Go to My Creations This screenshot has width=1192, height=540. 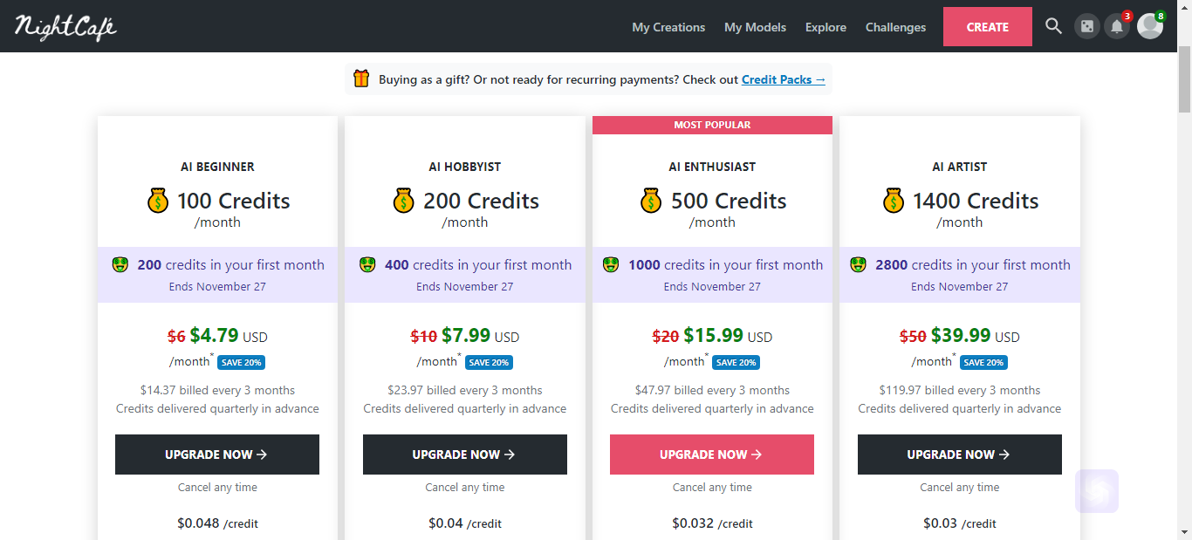tap(668, 27)
